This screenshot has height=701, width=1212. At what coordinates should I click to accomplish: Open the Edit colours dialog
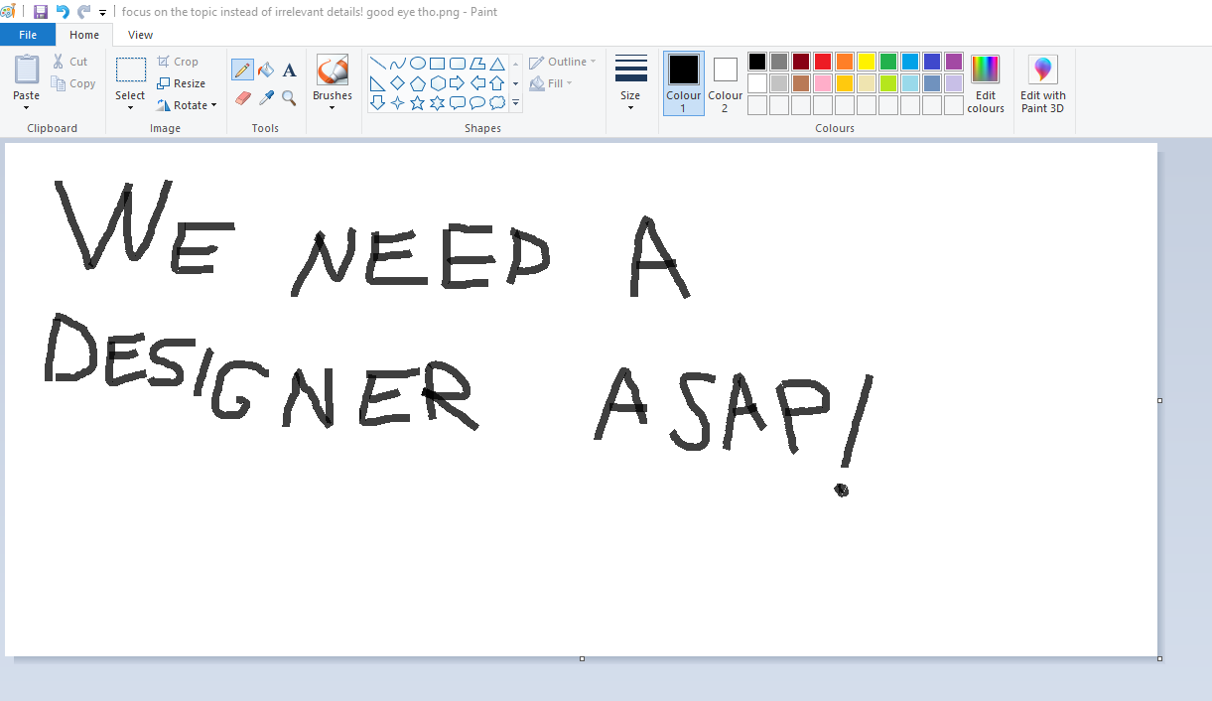[x=986, y=83]
